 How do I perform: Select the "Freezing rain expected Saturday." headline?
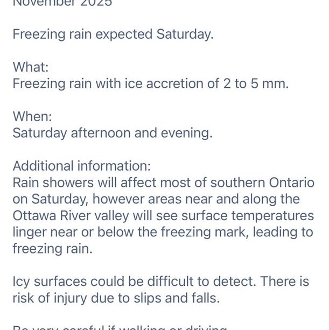click(x=113, y=34)
